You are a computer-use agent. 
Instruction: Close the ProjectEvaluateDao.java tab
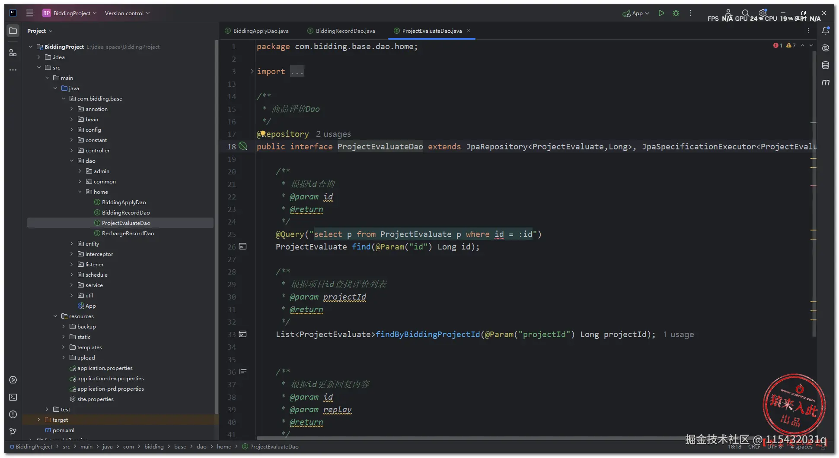point(469,31)
